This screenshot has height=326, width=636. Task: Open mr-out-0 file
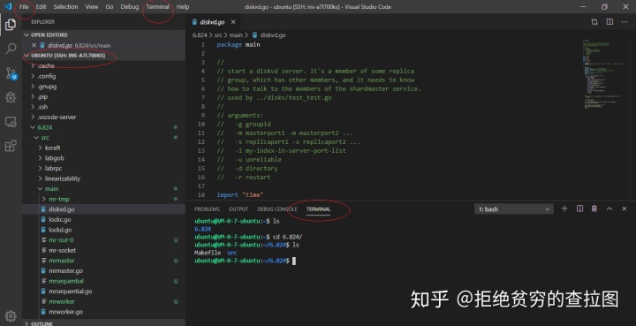104,240
